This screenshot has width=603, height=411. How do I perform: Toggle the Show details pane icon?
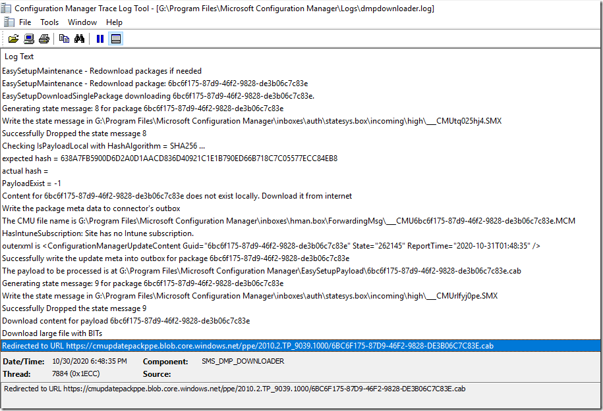click(116, 39)
